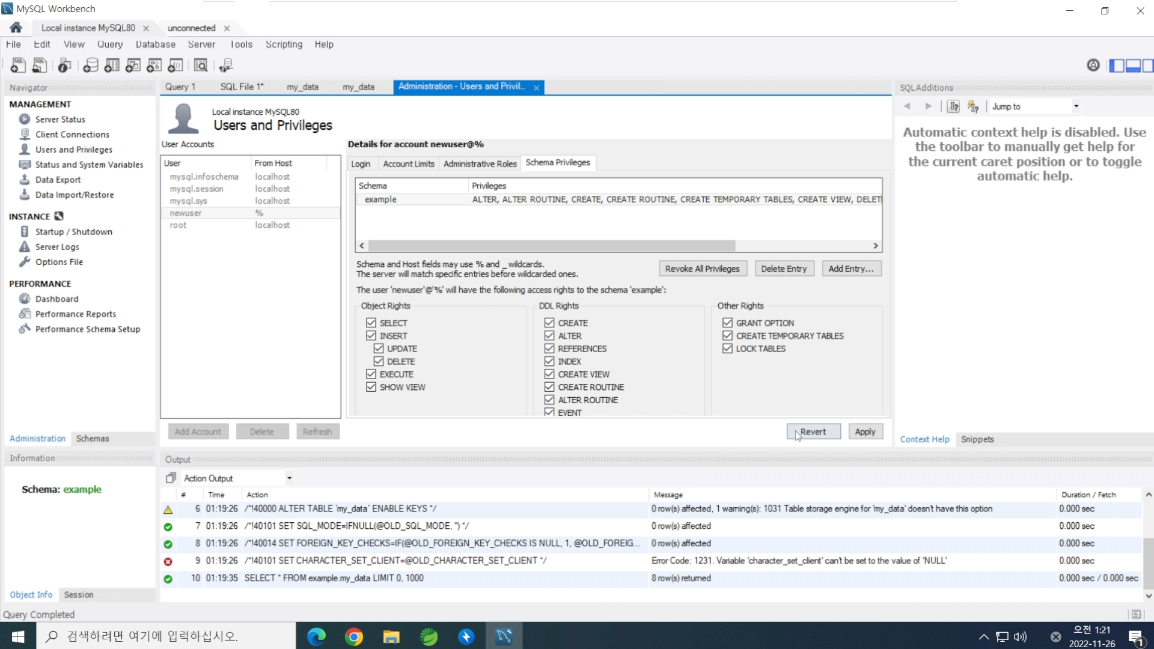Open the Query menu
1154x649 pixels.
pos(110,44)
